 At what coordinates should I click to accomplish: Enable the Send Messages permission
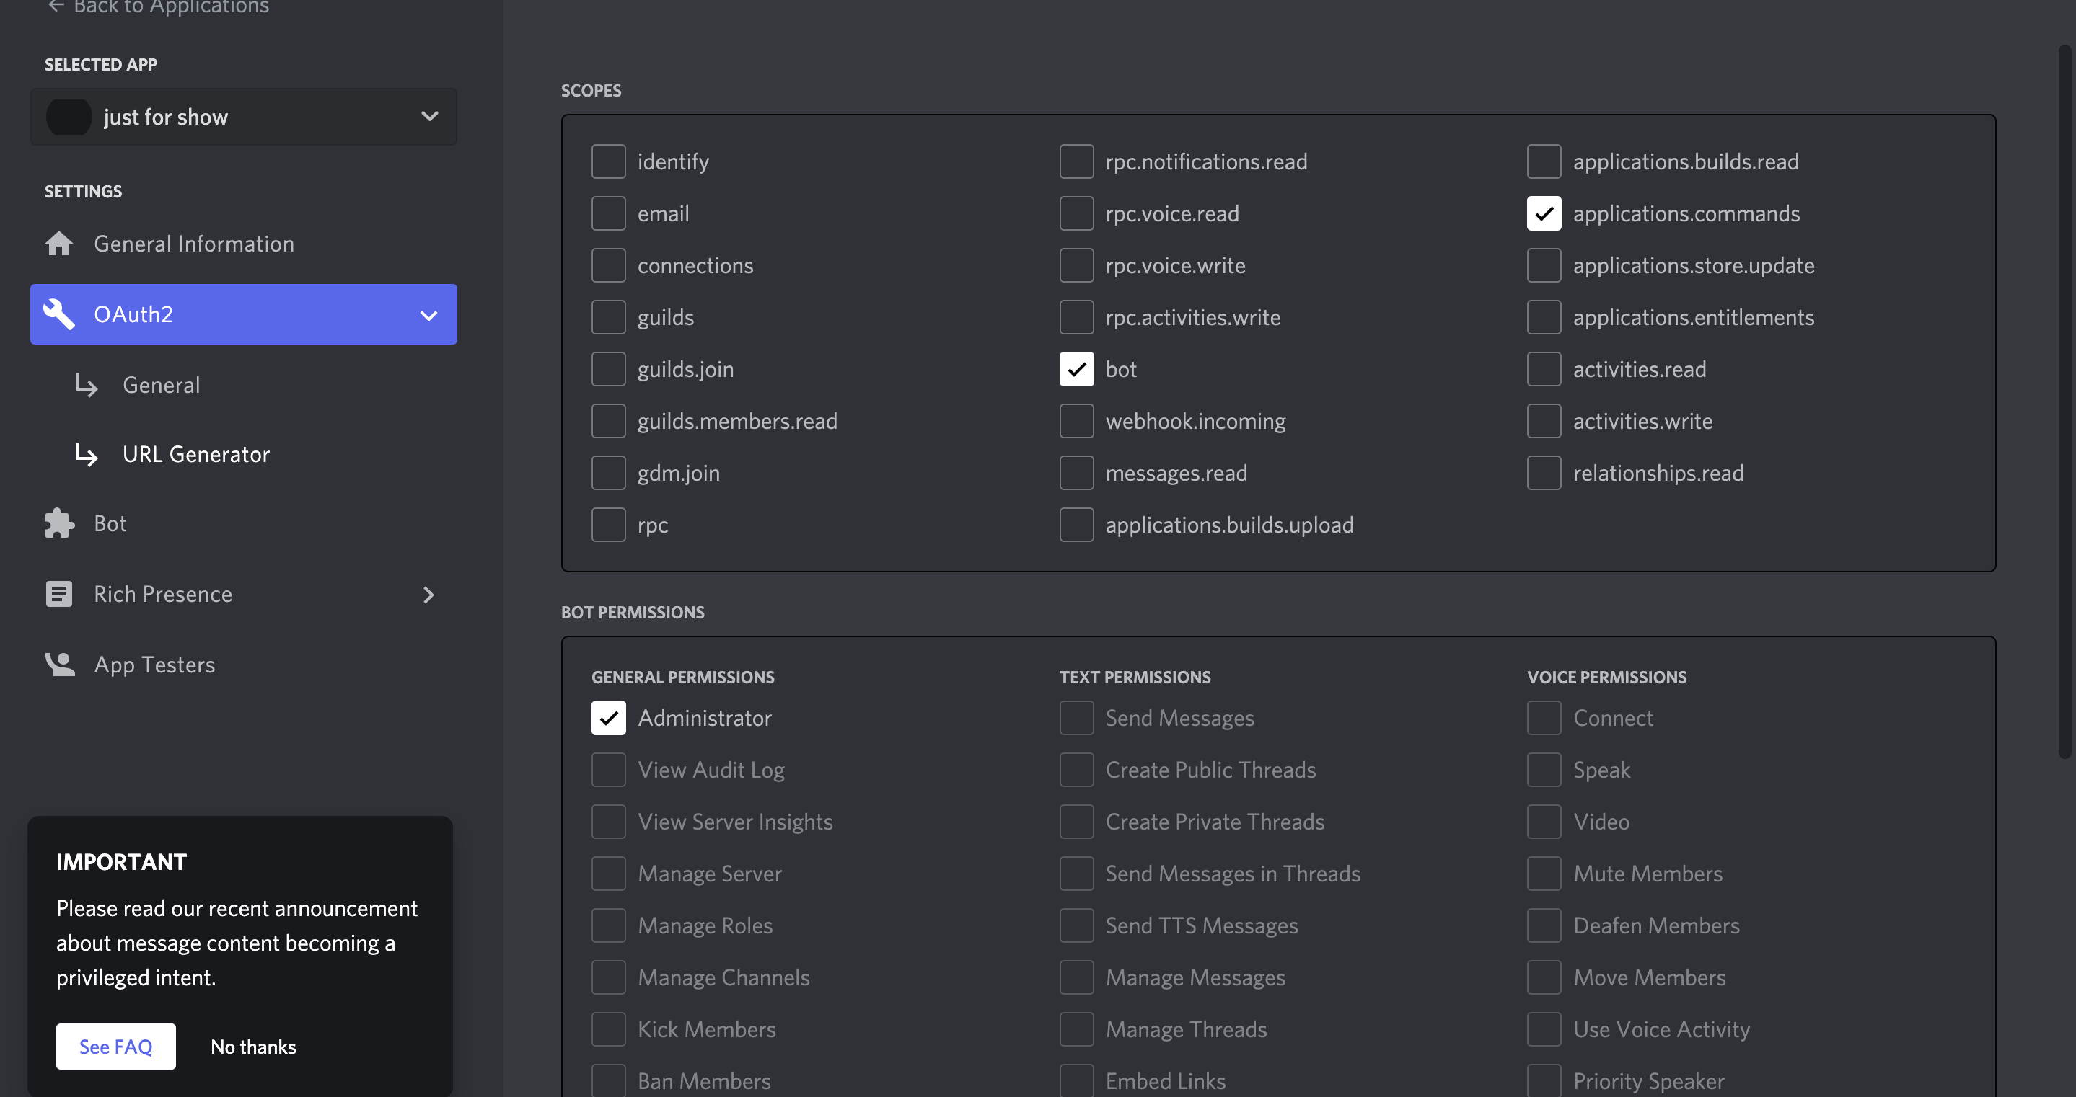[x=1076, y=718]
